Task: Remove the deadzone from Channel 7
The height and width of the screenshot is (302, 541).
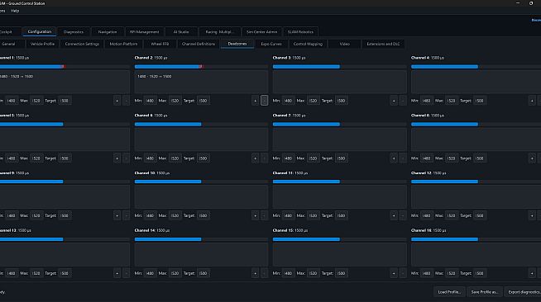Action: (x=403, y=158)
